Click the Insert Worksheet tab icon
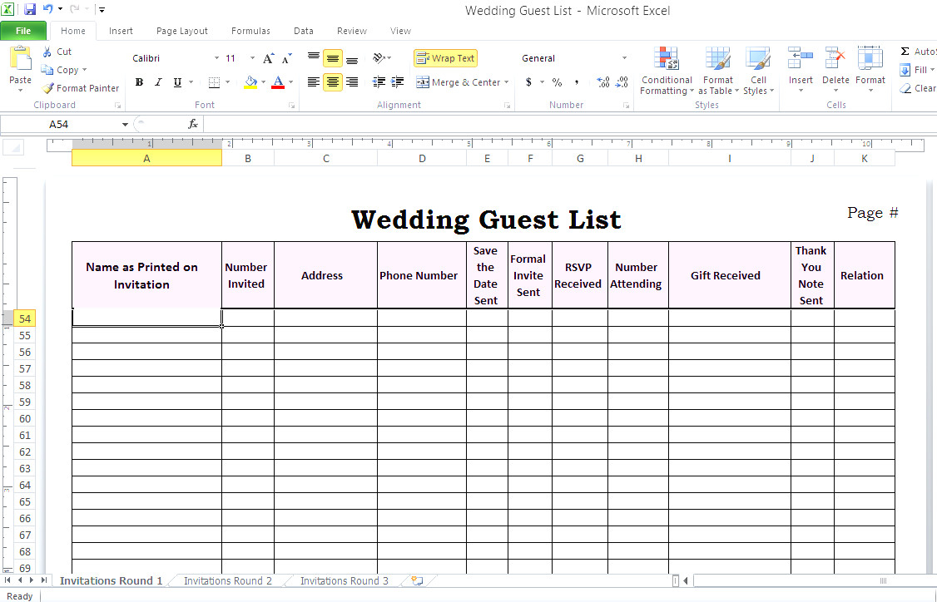This screenshot has height=602, width=937. 417,580
